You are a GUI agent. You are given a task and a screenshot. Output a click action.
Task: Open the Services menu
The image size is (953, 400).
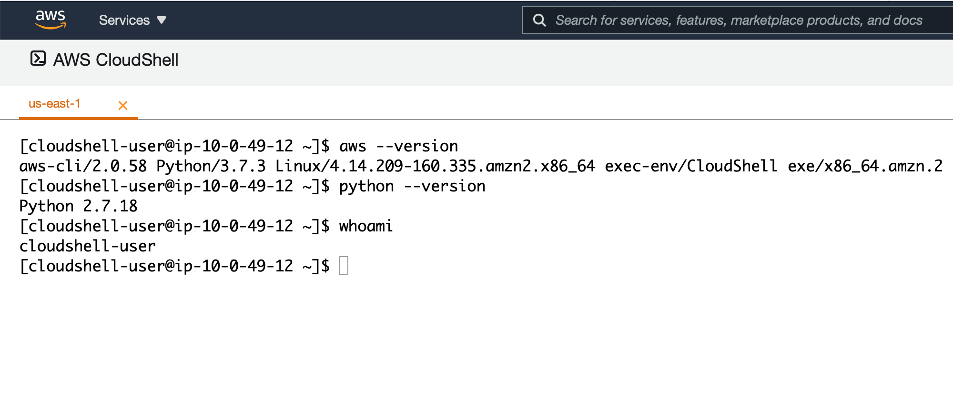tap(124, 20)
